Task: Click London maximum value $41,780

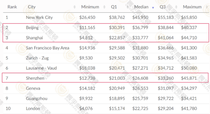Action: coord(189,108)
